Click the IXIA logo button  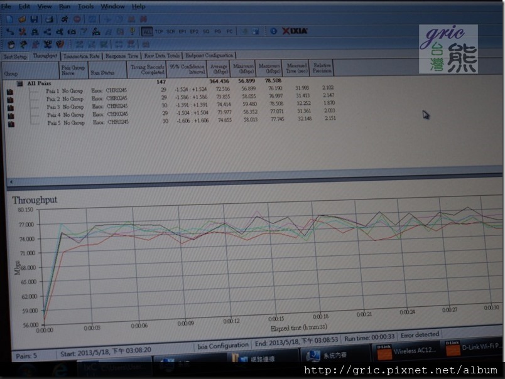(x=295, y=31)
